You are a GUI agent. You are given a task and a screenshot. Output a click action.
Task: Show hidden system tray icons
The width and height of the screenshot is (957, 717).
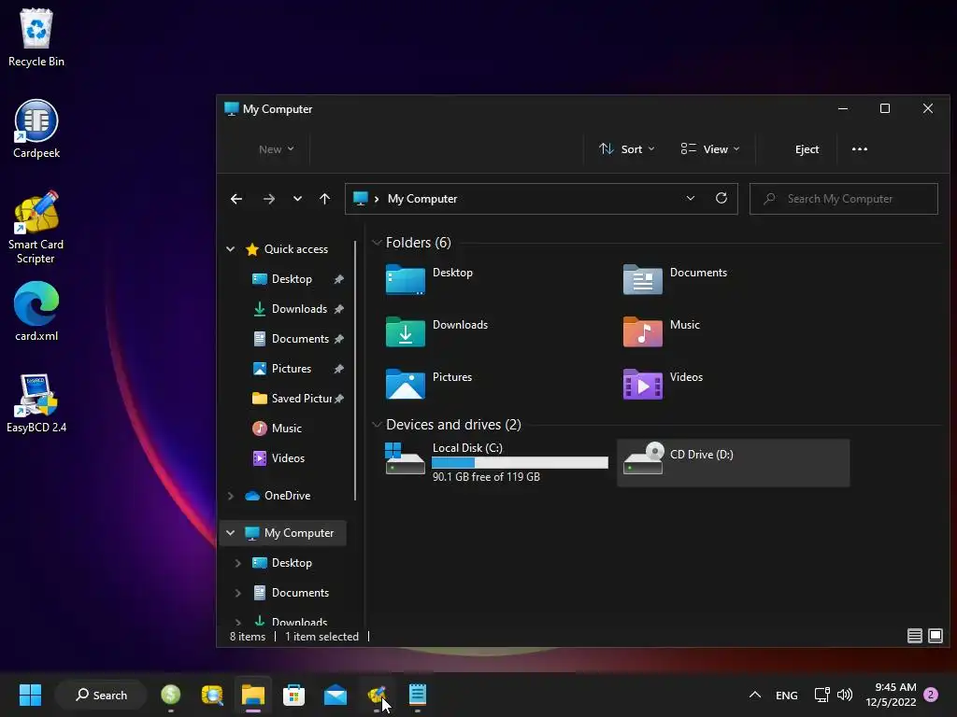coord(754,695)
